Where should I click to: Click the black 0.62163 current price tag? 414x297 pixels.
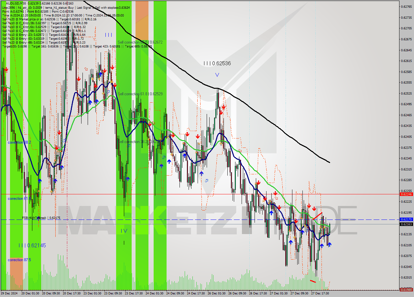(x=406, y=224)
